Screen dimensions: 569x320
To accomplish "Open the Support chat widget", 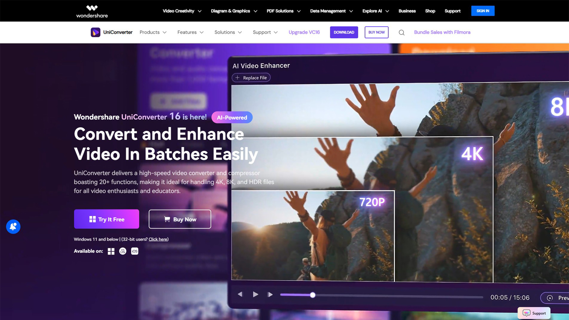I will [x=534, y=313].
